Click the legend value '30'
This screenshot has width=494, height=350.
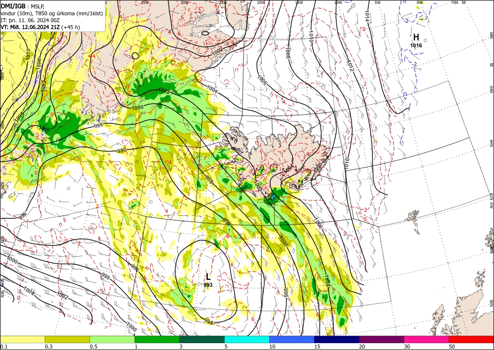point(407,347)
